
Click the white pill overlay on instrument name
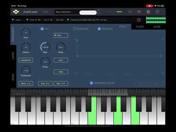[88, 12]
